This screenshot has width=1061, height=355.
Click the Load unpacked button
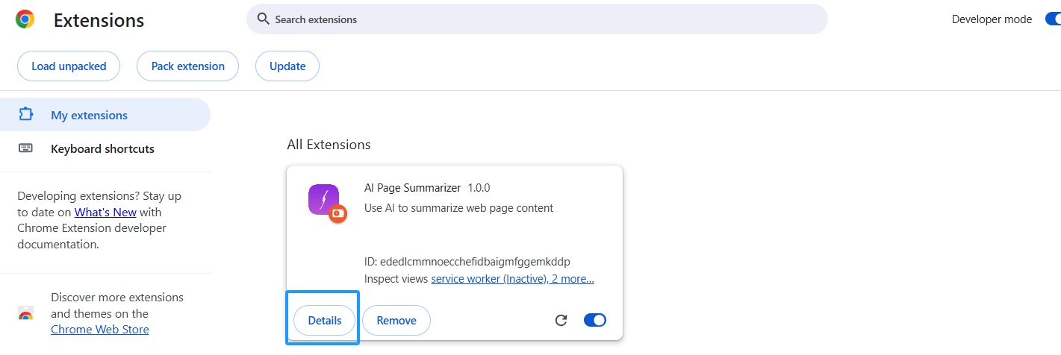[x=69, y=66]
